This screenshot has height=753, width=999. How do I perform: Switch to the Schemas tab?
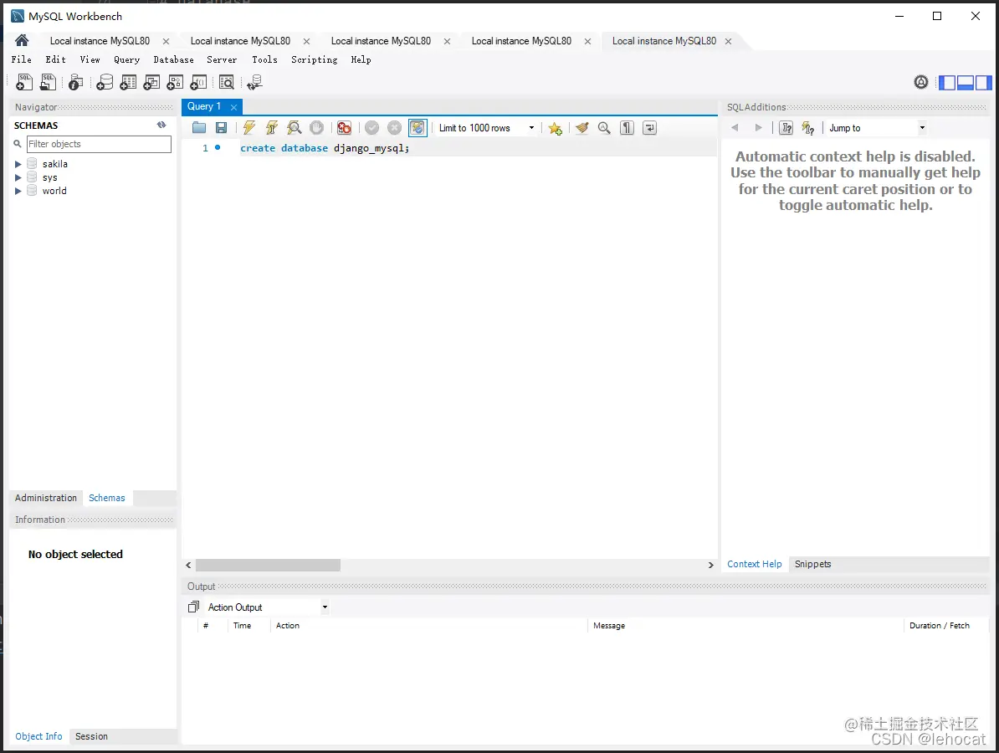click(107, 498)
